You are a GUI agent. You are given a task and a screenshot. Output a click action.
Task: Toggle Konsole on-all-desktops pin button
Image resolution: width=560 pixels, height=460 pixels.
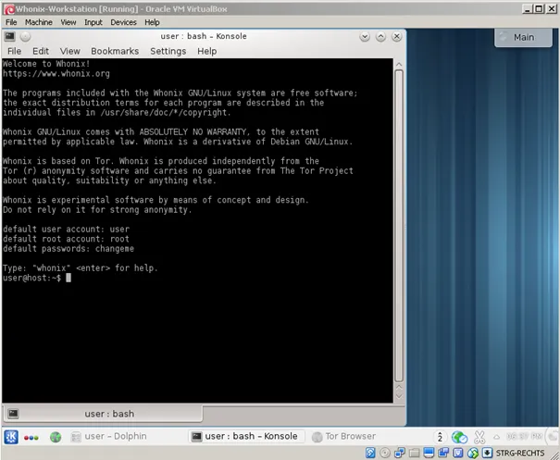click(x=25, y=36)
